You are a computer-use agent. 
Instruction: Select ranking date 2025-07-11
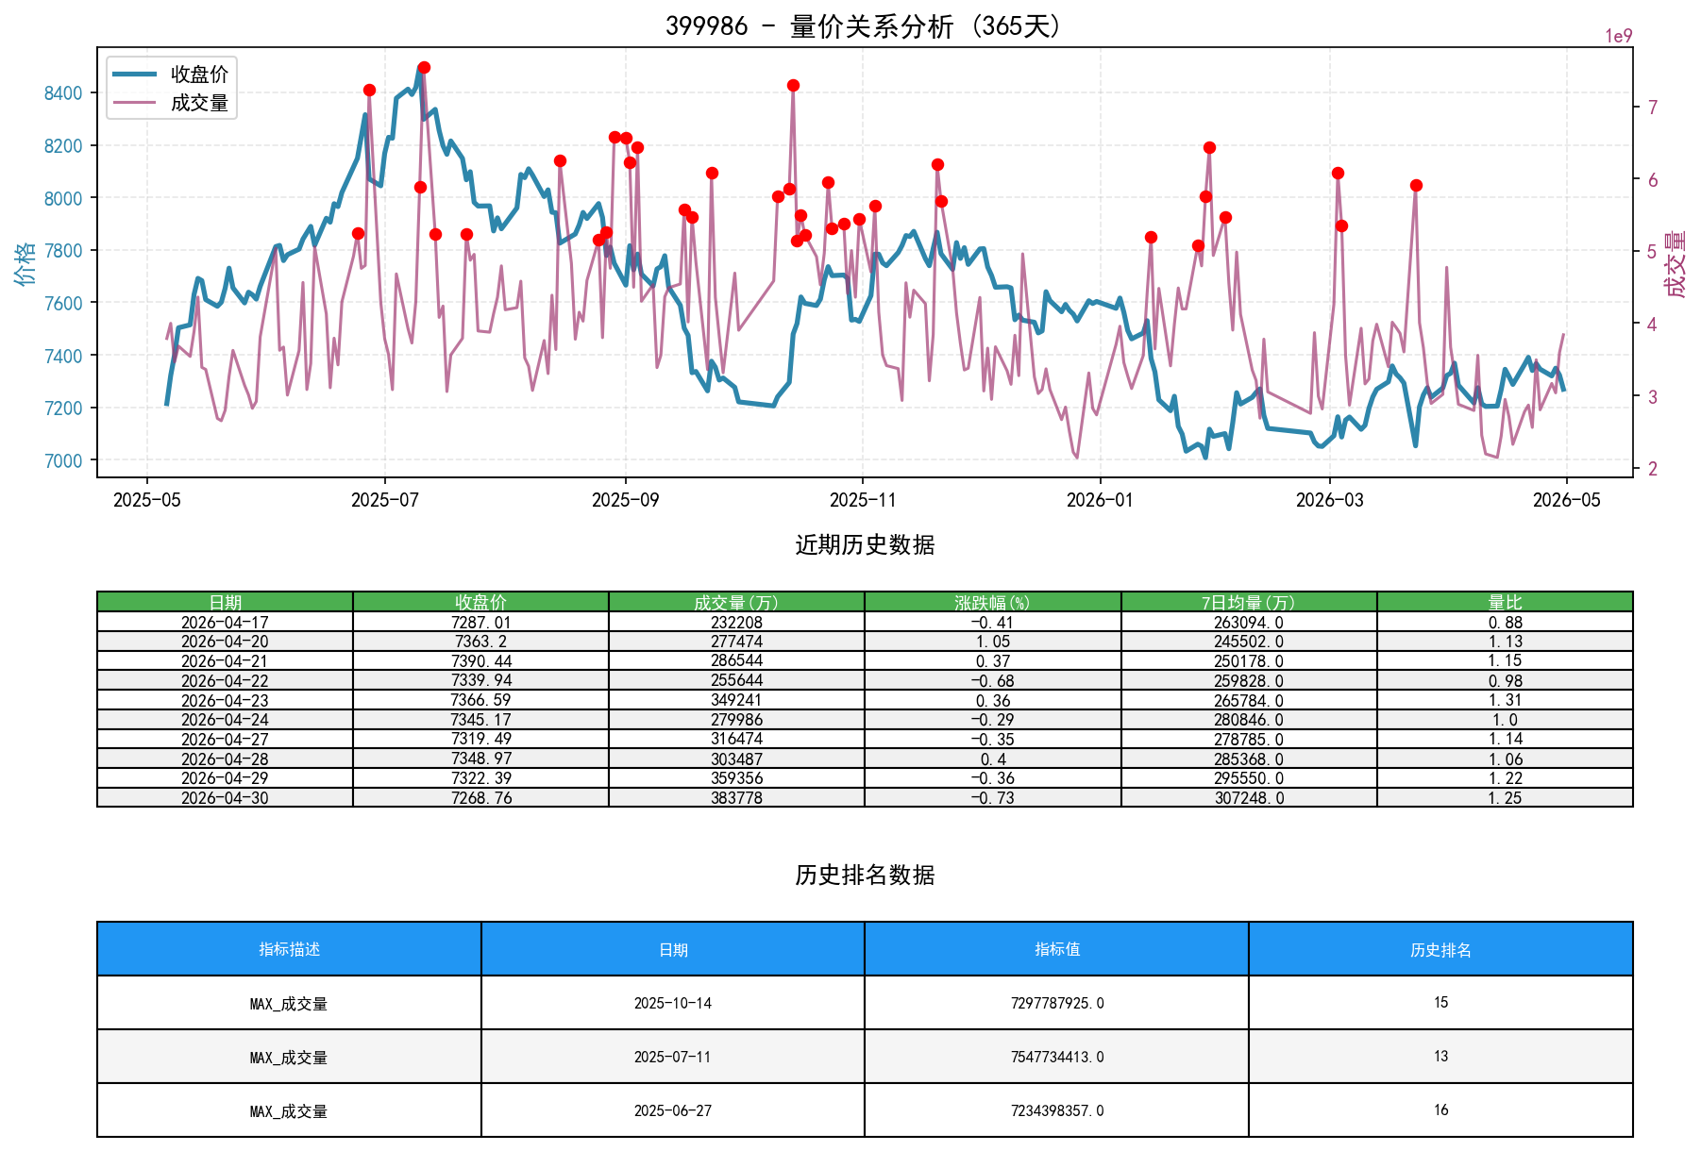[673, 1057]
